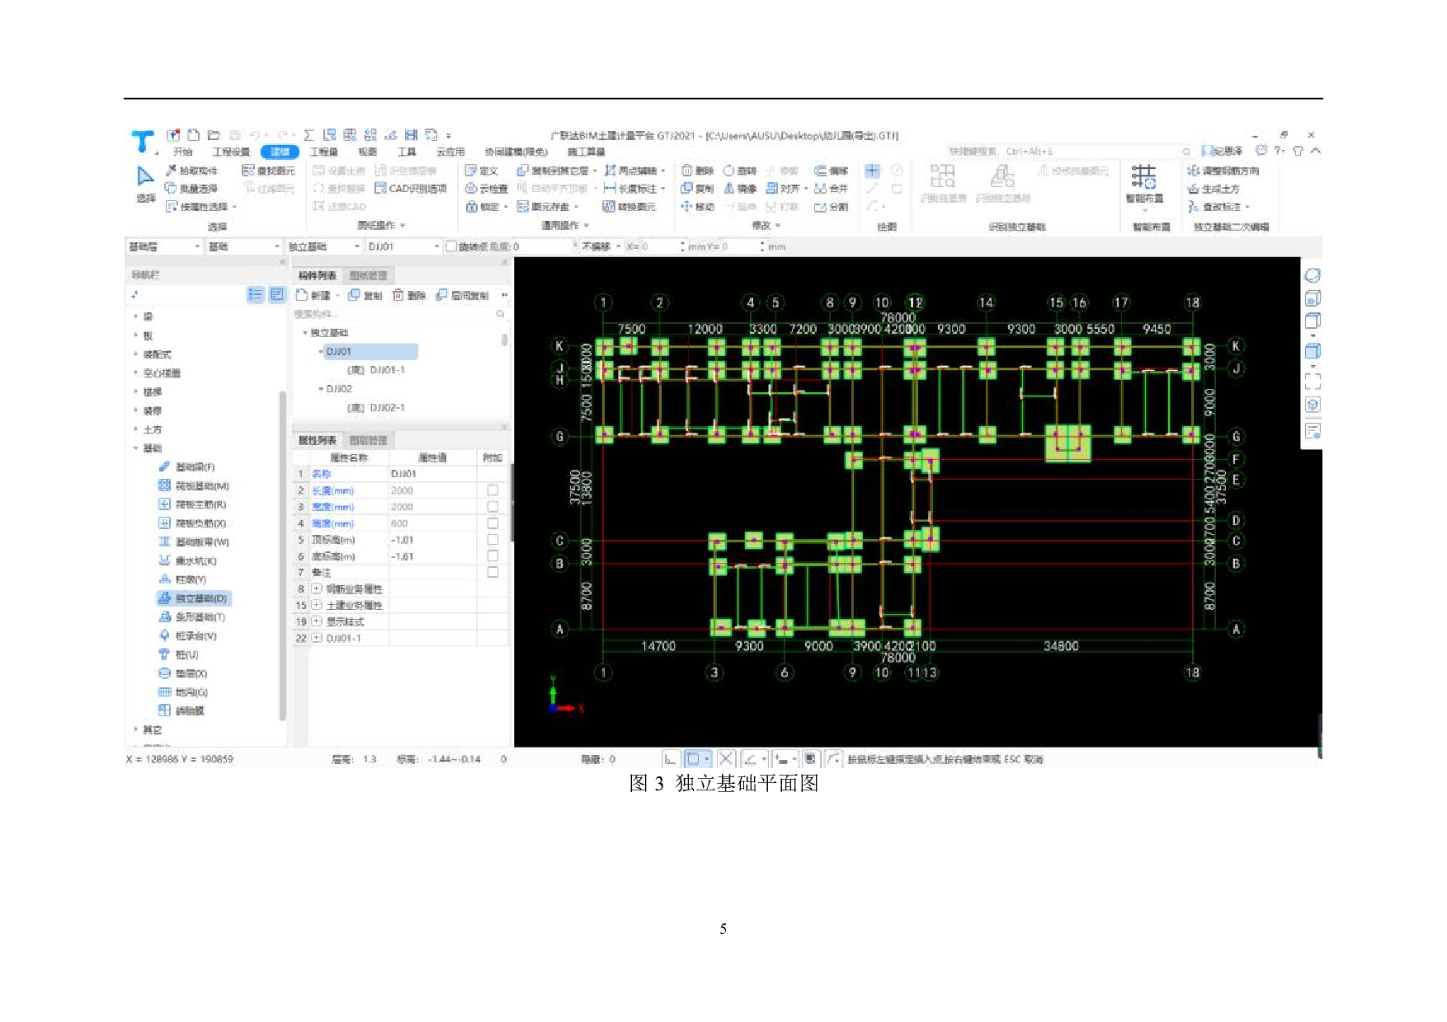Expand the 钢筋业务属性 property group
Screen dimensions: 1447x1022
[317, 589]
